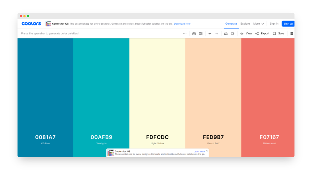This screenshot has height=170, width=312.
Task: Open the hamburger menu icon
Action: (x=292, y=34)
